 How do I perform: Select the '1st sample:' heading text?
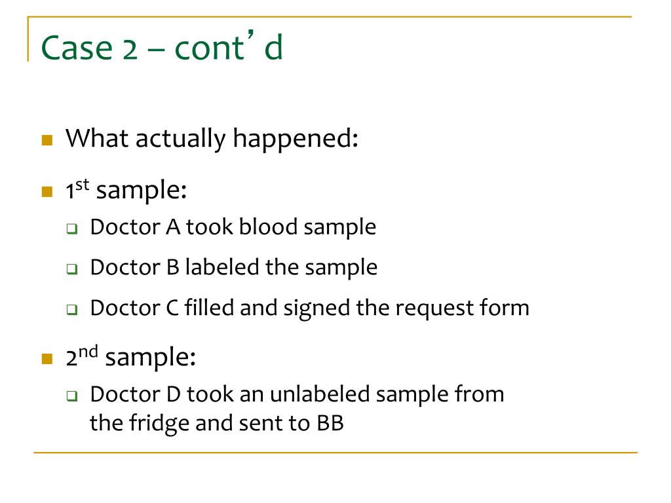click(126, 189)
